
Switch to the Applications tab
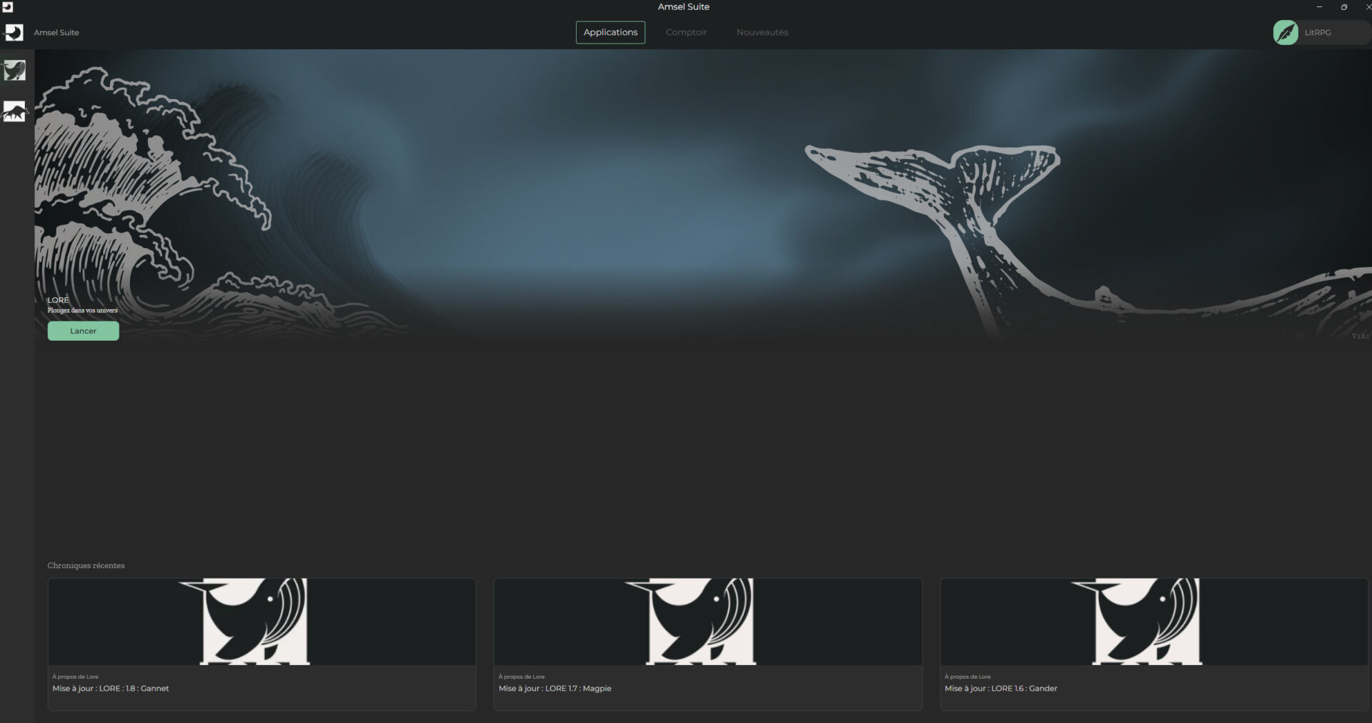tap(610, 32)
